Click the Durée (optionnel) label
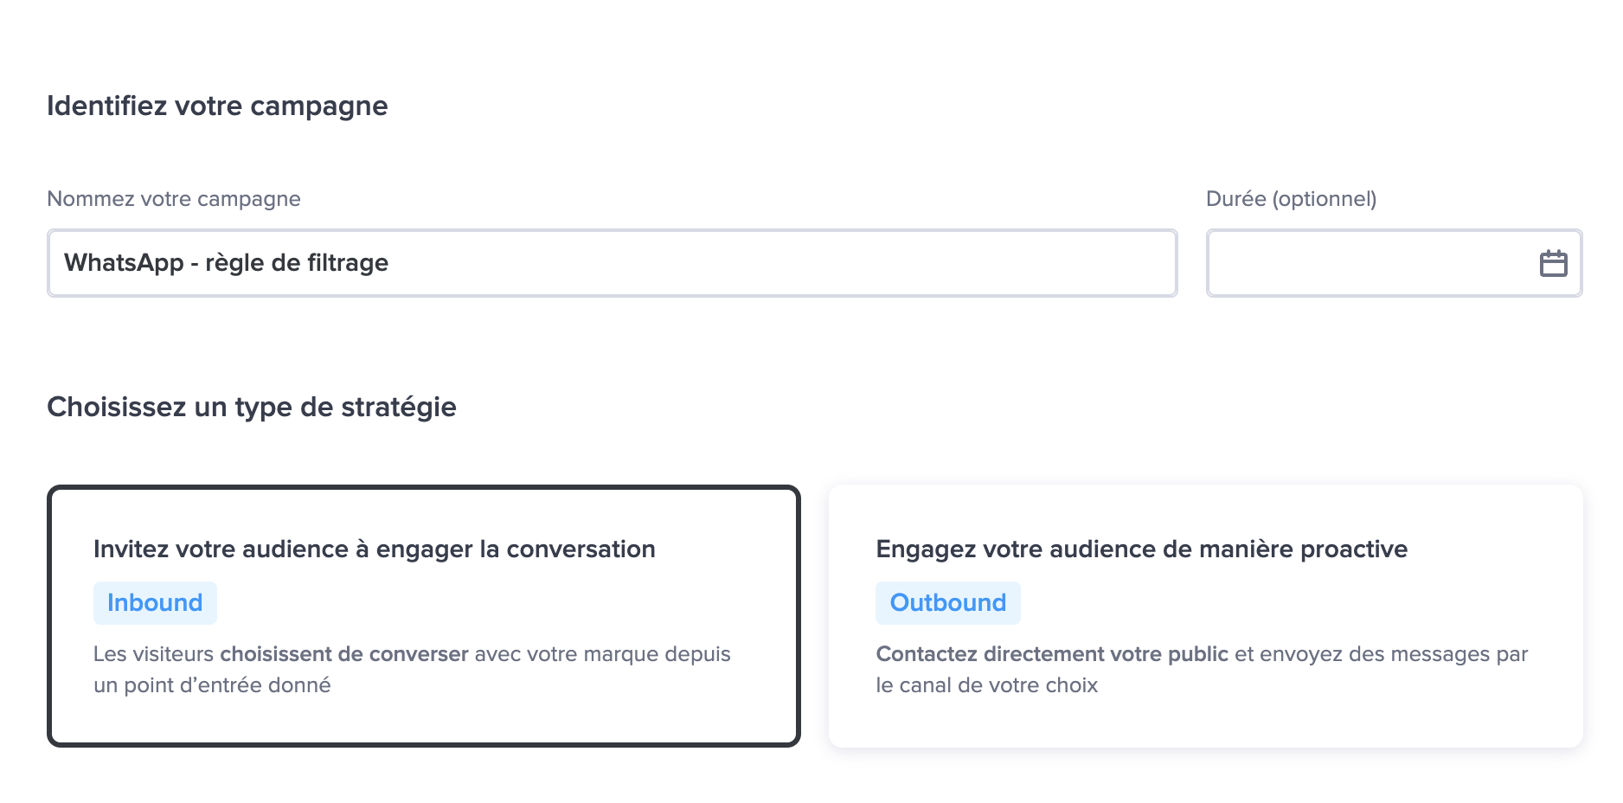This screenshot has height=803, width=1623. tap(1291, 199)
